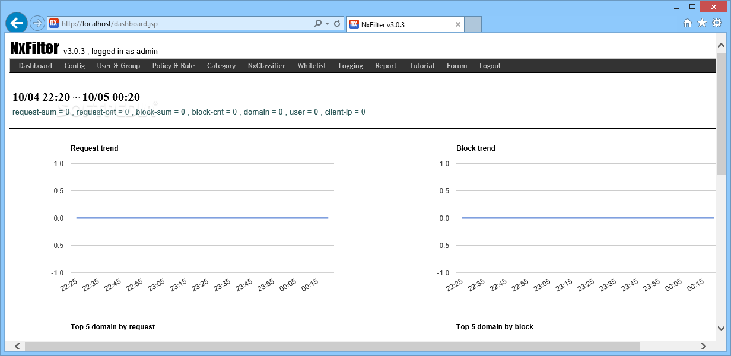
Task: Click 'v3.0.3 , logged in as admin' text
Action: pos(110,52)
